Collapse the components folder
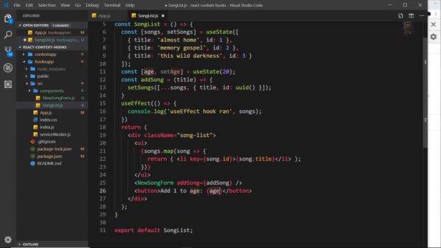The height and width of the screenshot is (248, 441). point(52,91)
